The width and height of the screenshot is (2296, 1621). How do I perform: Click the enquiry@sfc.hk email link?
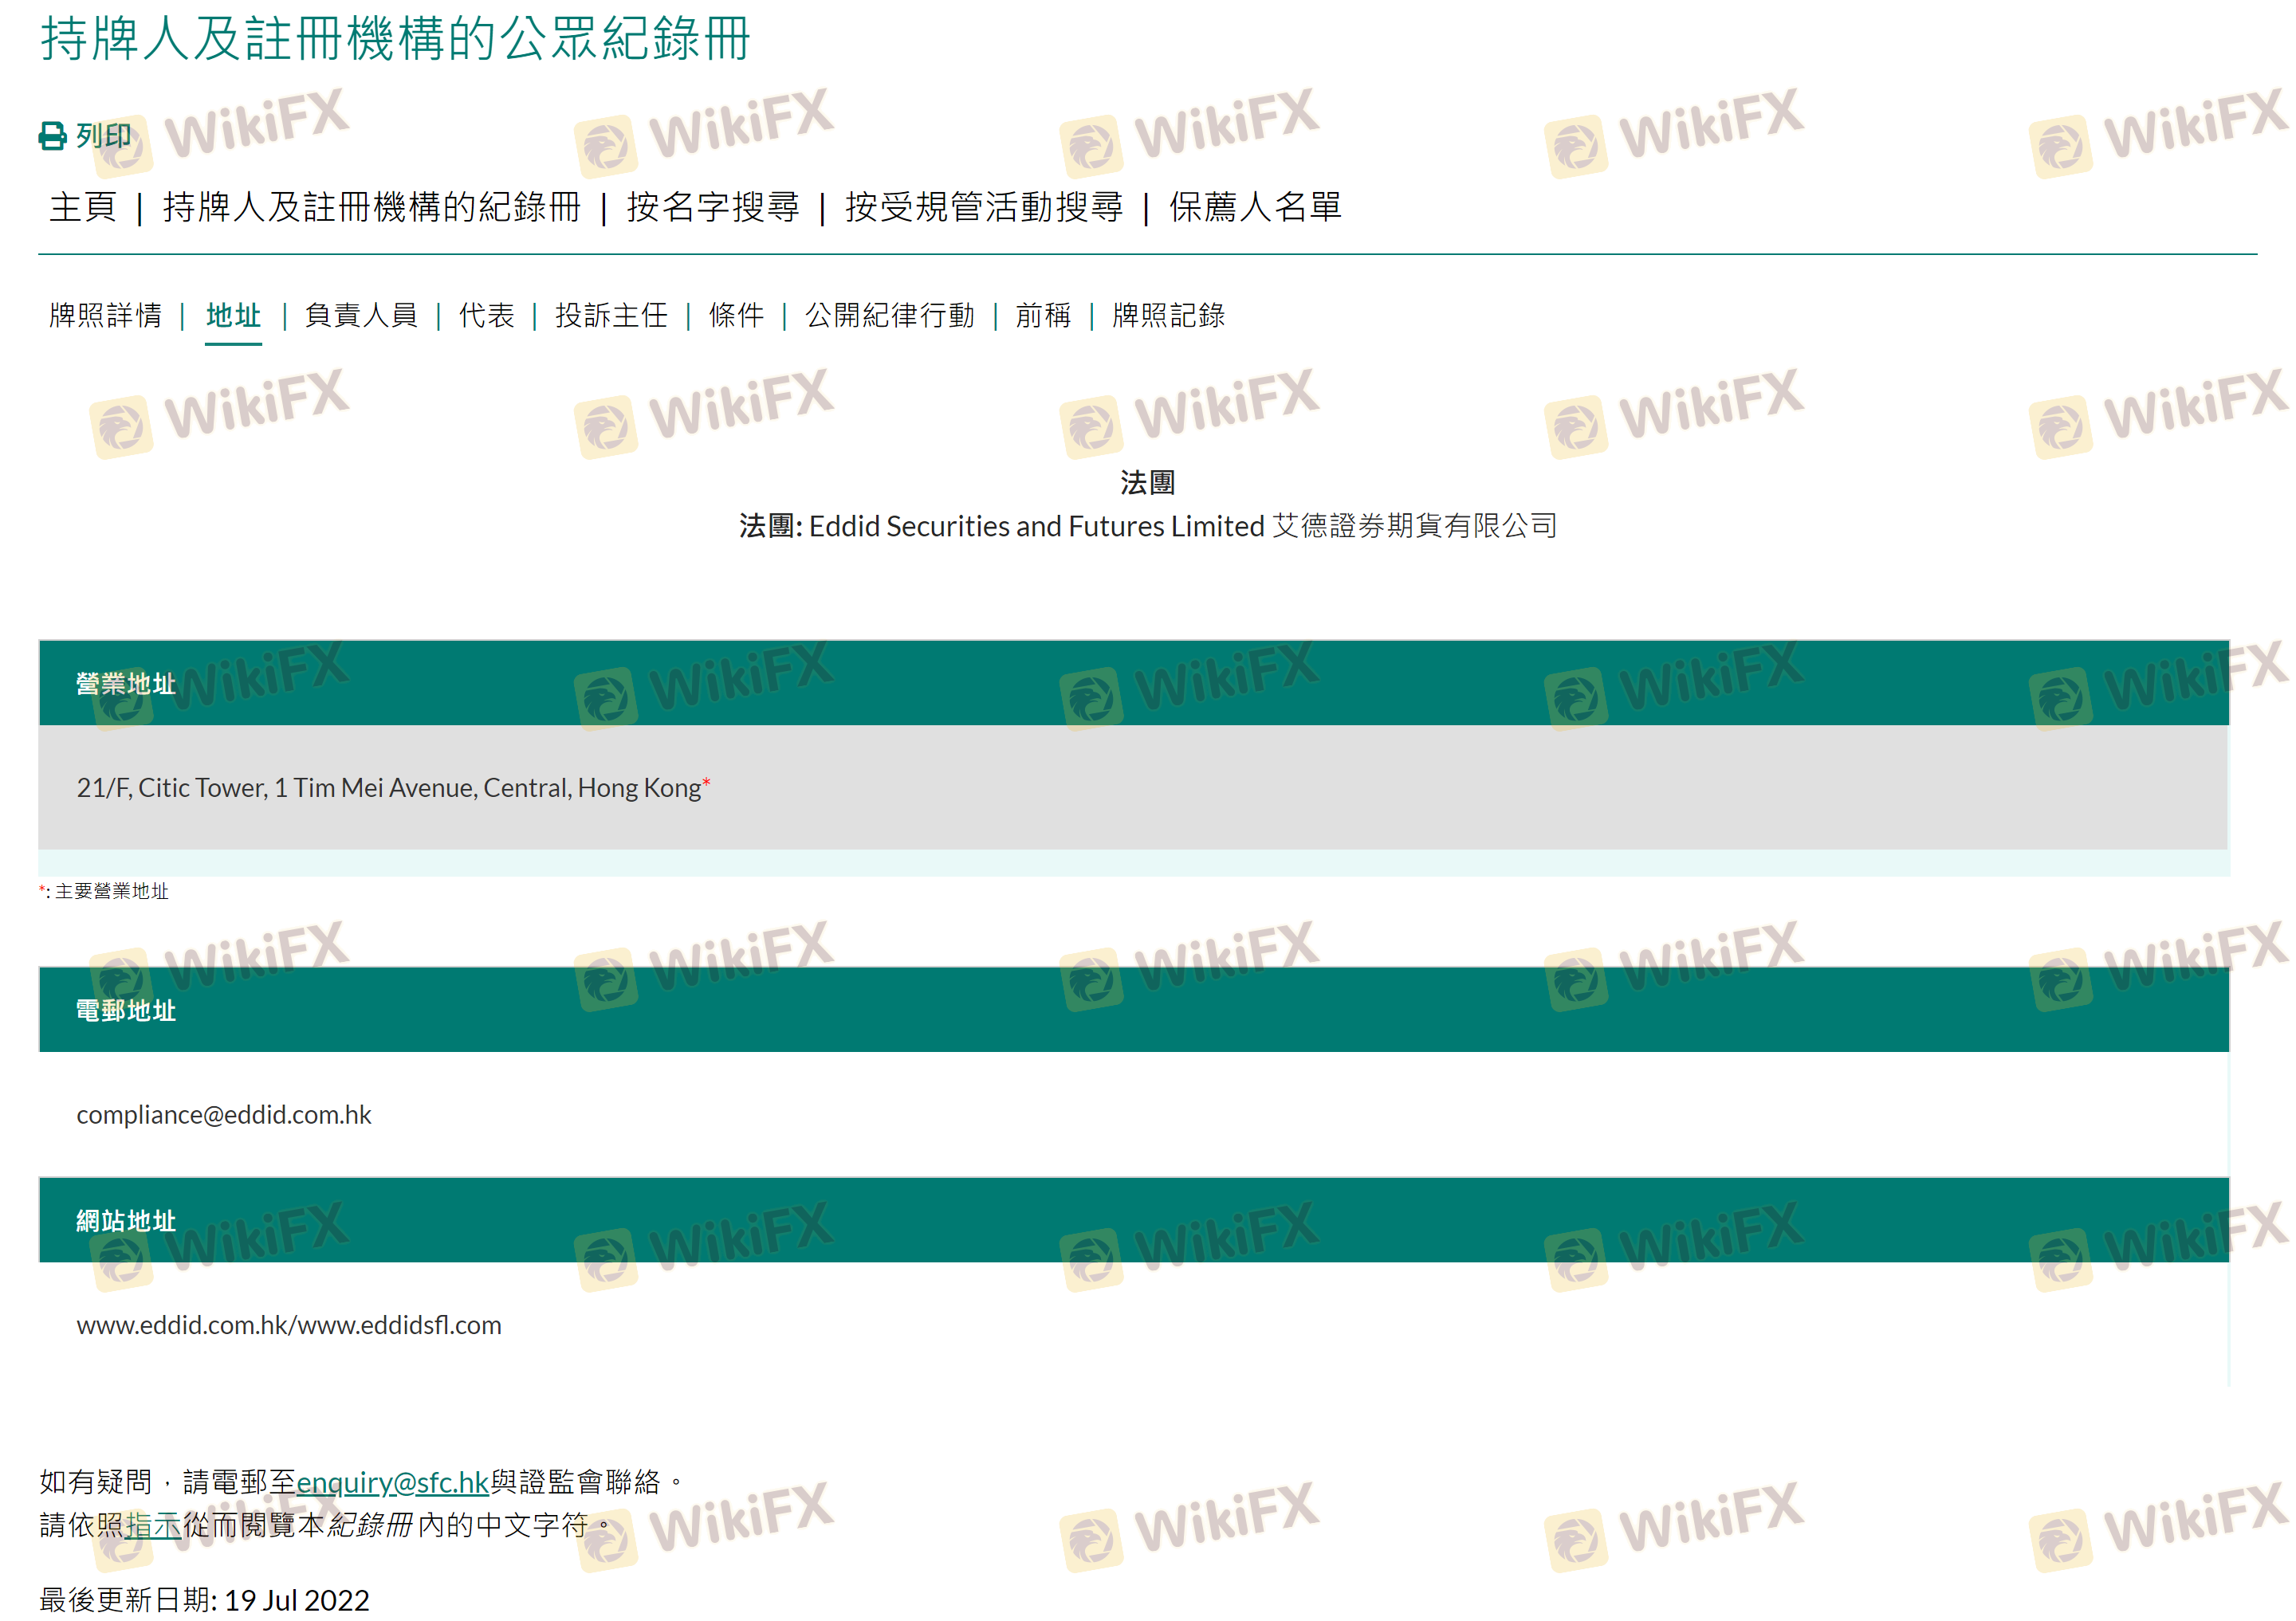click(x=392, y=1482)
